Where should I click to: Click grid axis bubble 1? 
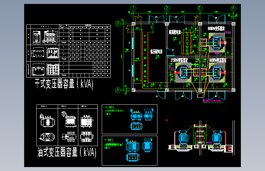pyautogui.click(x=134, y=8)
